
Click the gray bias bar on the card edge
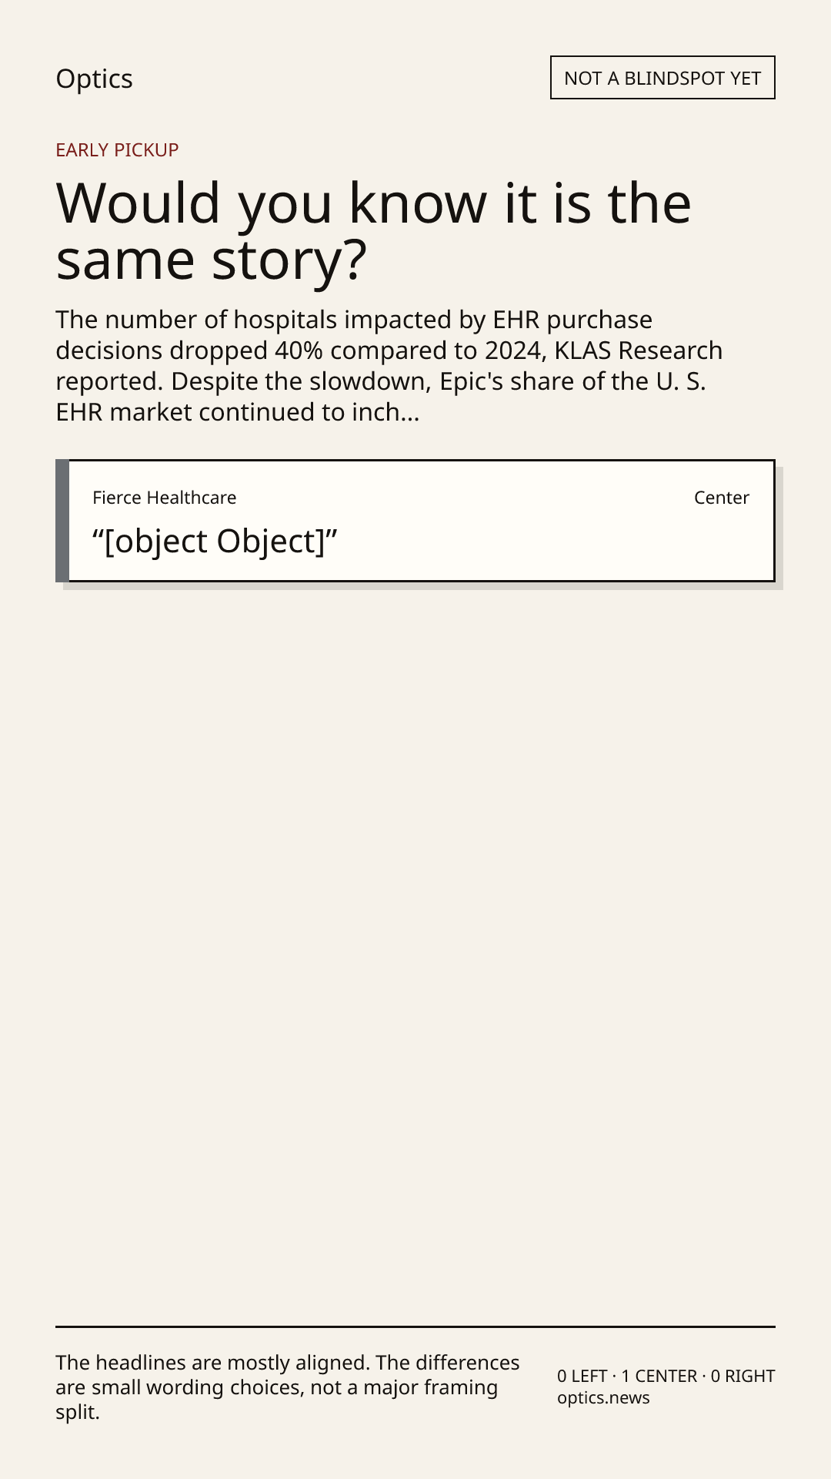click(62, 521)
